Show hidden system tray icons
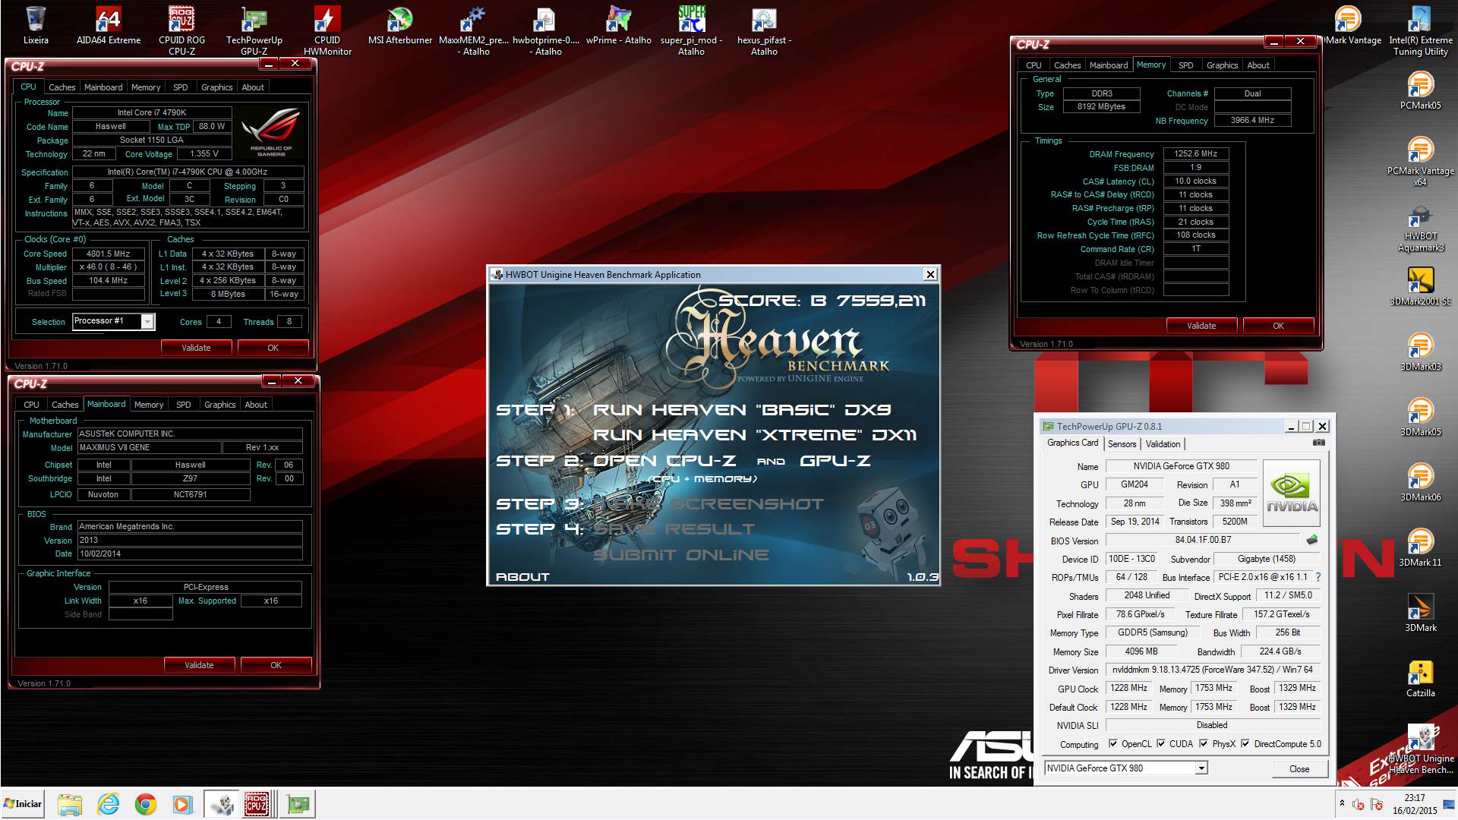This screenshot has height=820, width=1458. (x=1342, y=804)
